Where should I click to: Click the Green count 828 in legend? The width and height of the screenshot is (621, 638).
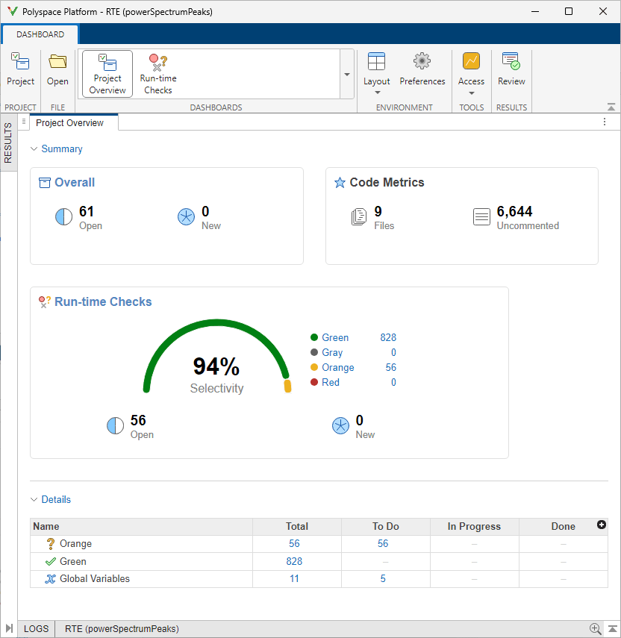[x=387, y=338]
